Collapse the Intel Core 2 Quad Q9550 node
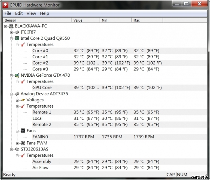Screen dimensions: 210x180 11,39
